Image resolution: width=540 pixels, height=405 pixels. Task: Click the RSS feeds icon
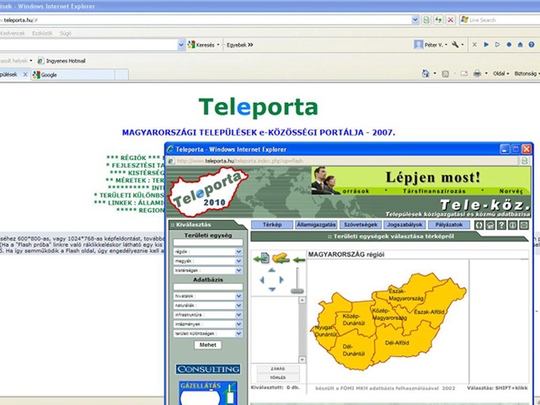[x=446, y=74]
